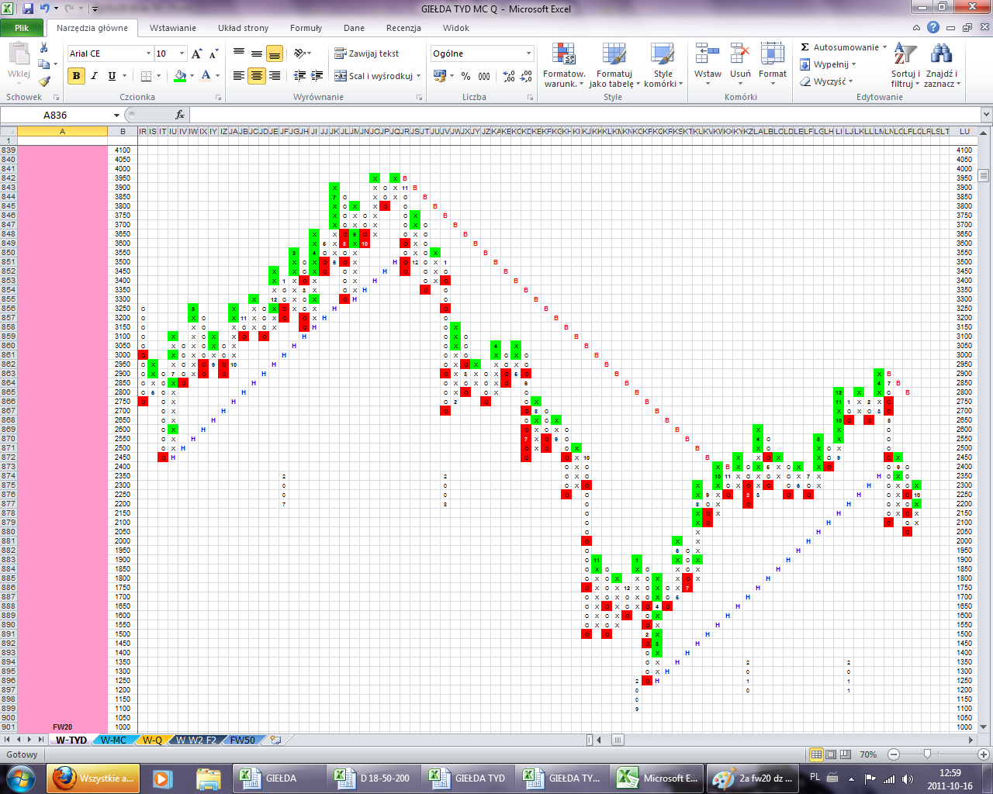Viewport: 993px width, 794px height.
Task: Expand the Ogólne number format dropdown
Action: (528, 54)
